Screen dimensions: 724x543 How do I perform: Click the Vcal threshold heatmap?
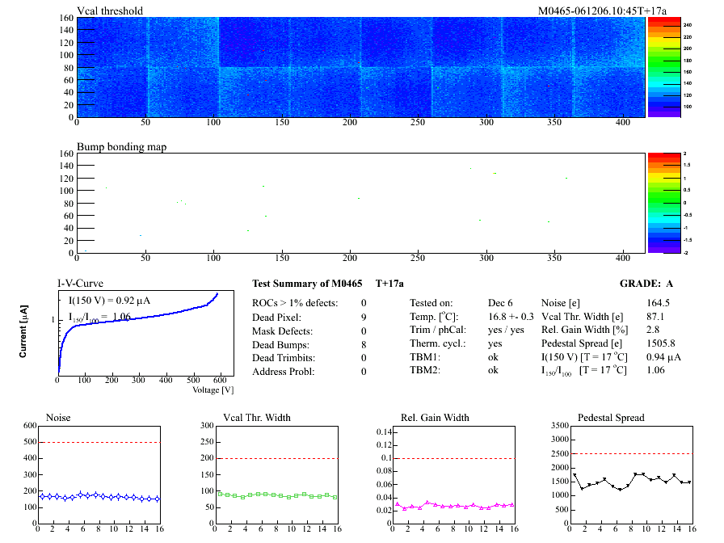(x=360, y=66)
